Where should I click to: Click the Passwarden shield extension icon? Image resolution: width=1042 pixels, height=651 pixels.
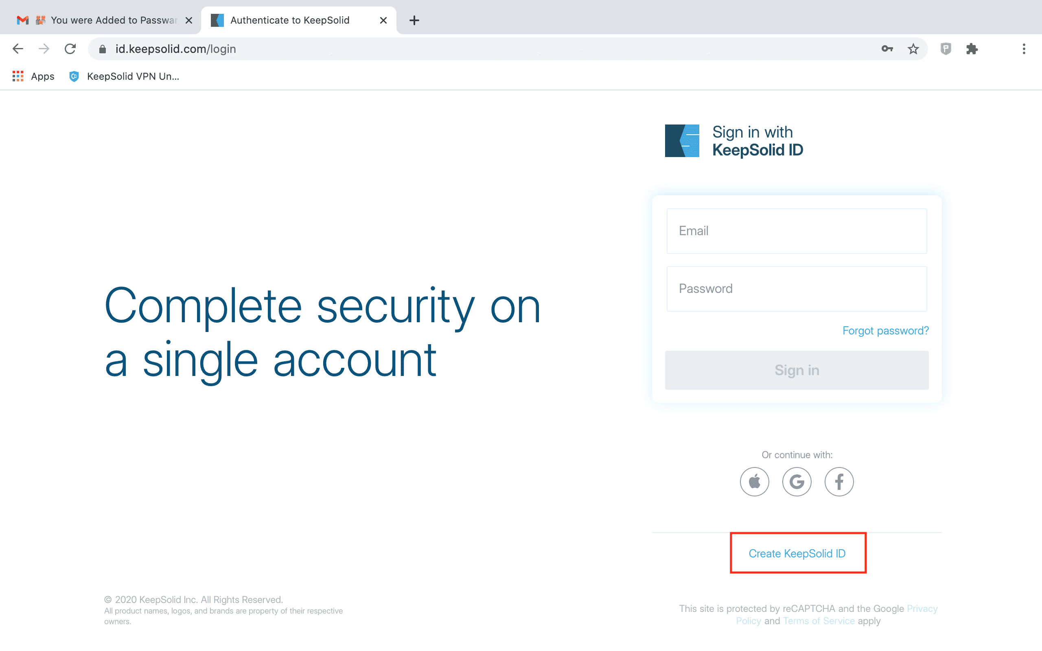pos(946,49)
